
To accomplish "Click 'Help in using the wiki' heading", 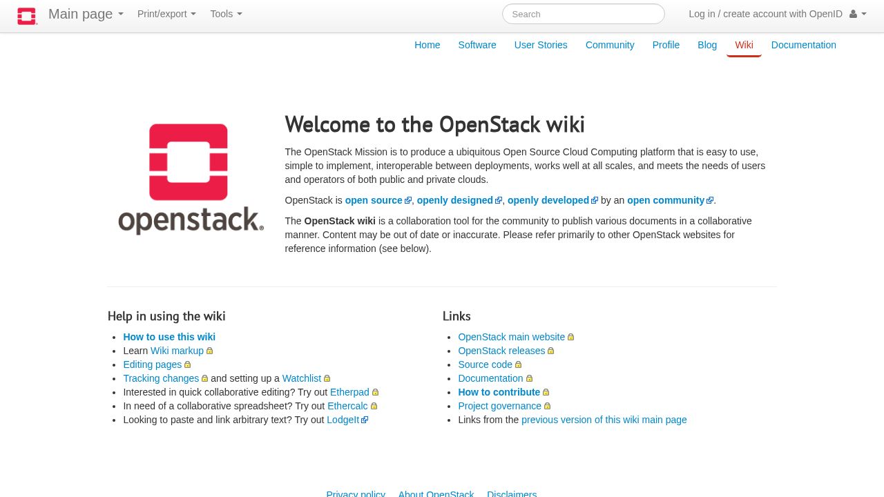I will (x=166, y=316).
